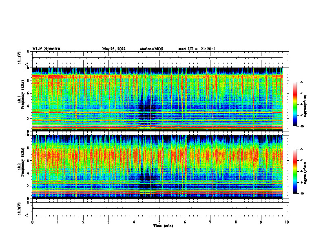
Task: Click the "6" kHz tick label on the ch.1 axis
Action: click(x=29, y=94)
